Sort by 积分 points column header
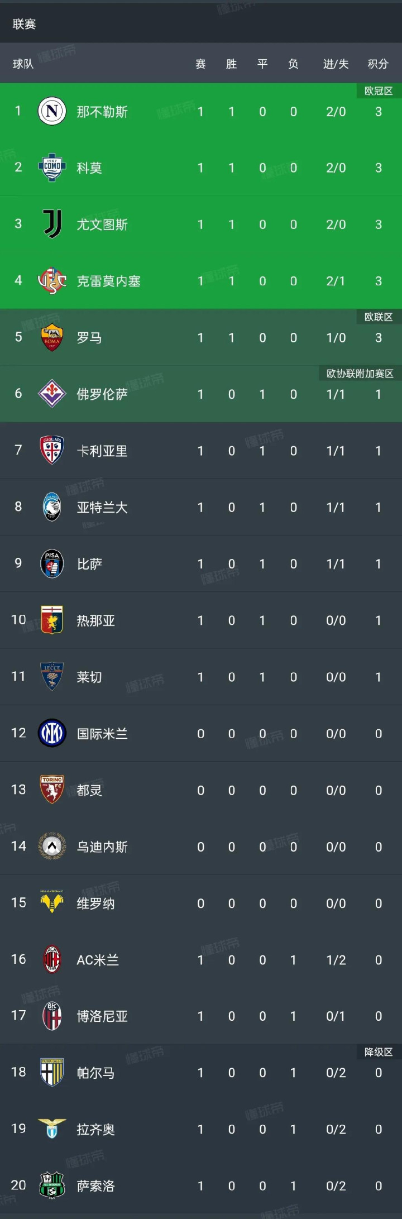Viewport: 402px width, 1219px height. click(x=378, y=64)
